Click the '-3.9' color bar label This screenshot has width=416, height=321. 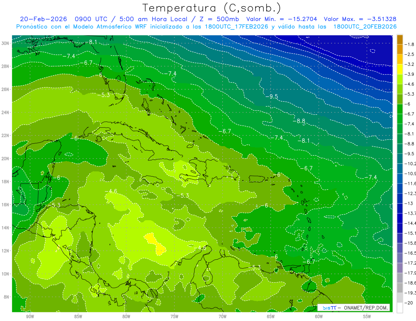(x=409, y=74)
